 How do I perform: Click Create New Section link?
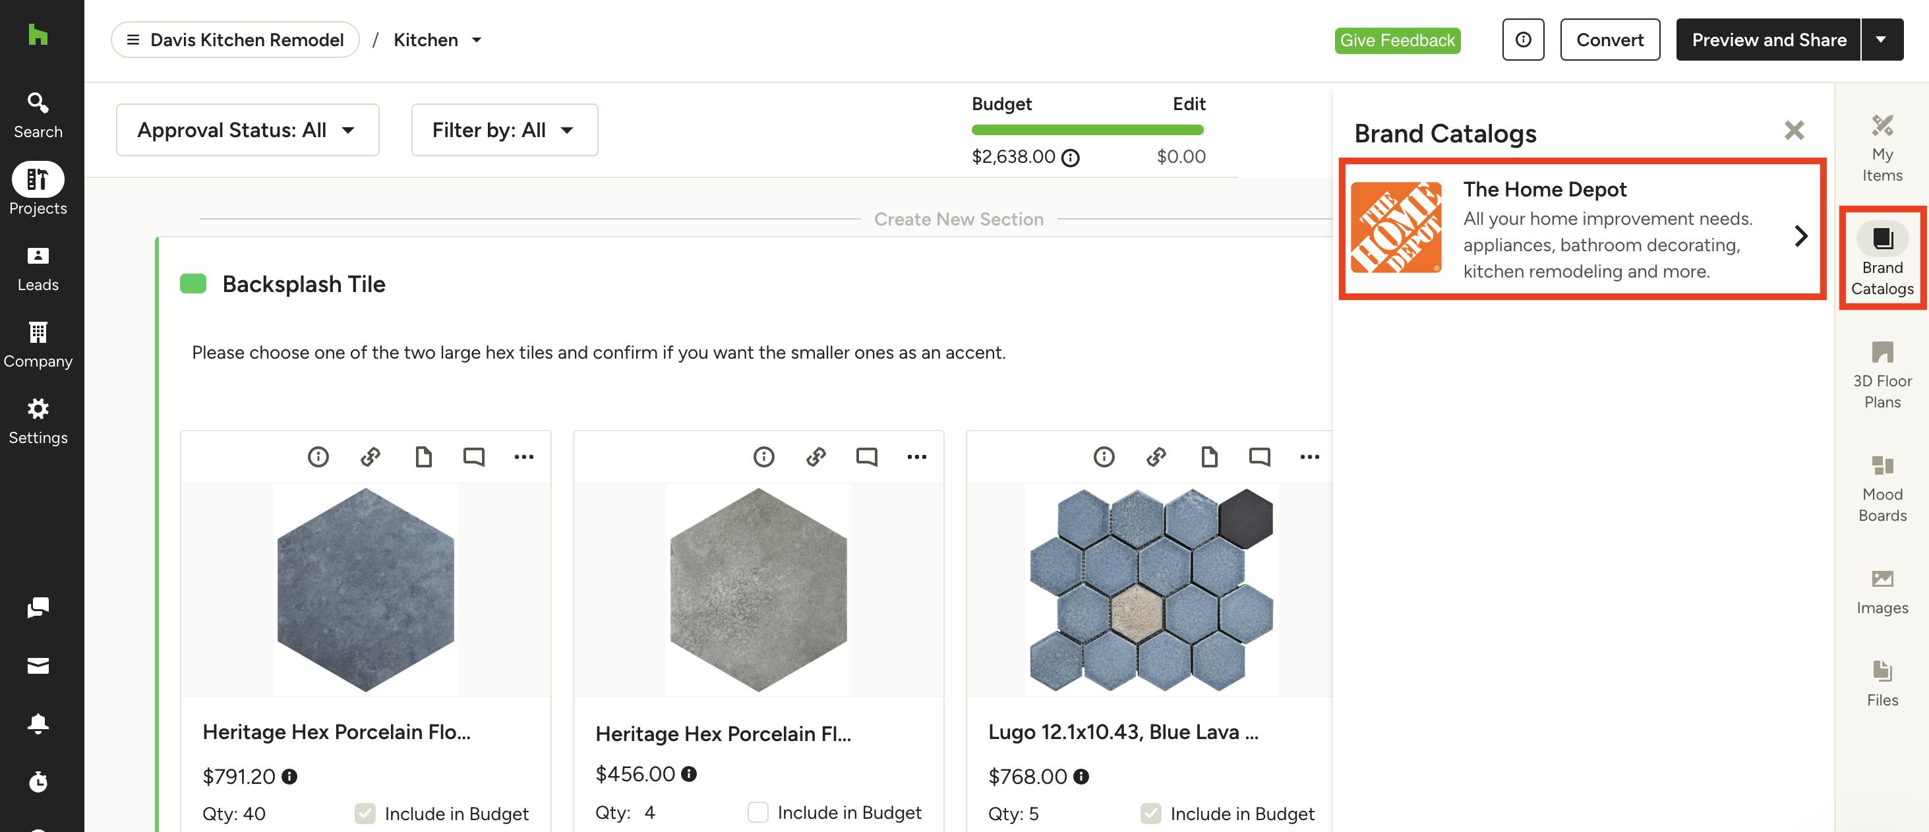[959, 220]
